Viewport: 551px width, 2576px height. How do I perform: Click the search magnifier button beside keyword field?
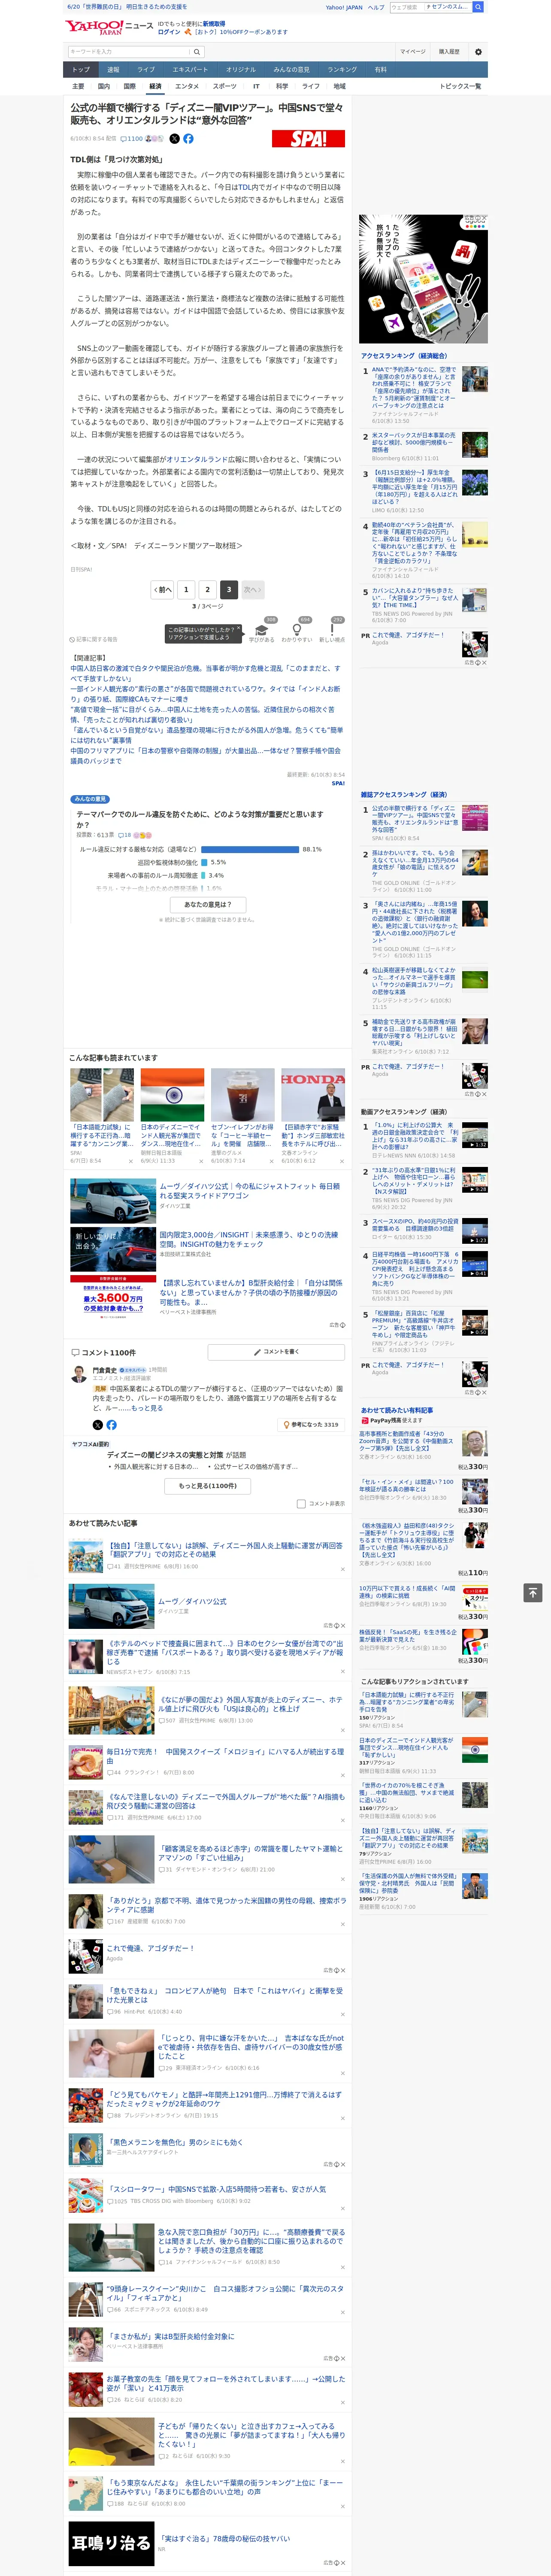point(197,52)
